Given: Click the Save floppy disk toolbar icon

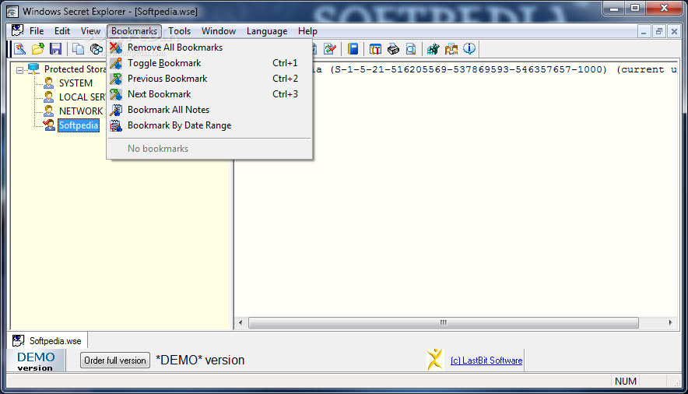Looking at the screenshot, I should (56, 49).
